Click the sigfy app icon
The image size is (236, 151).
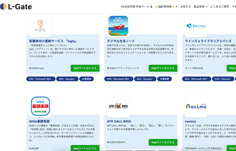coord(40,26)
